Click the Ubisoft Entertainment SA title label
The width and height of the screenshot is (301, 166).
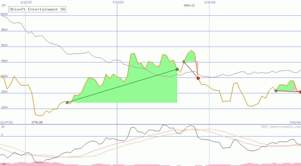(37, 9)
